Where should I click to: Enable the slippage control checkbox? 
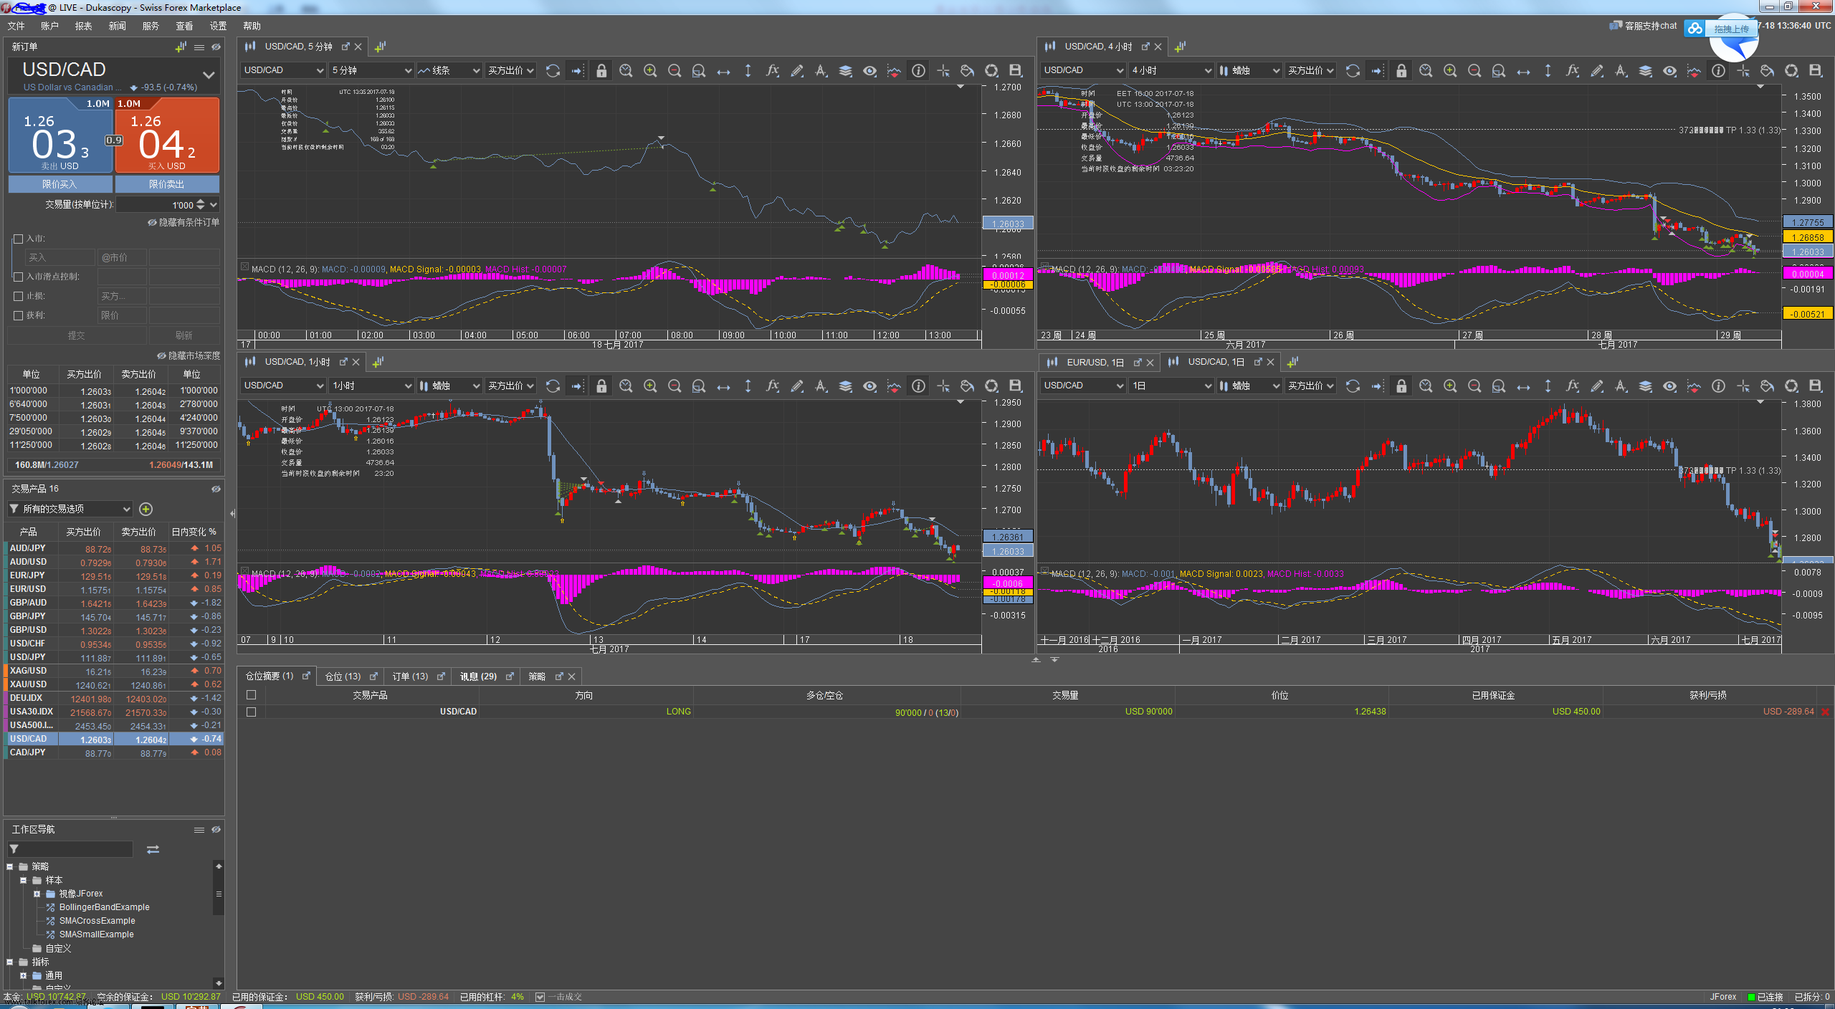19,277
